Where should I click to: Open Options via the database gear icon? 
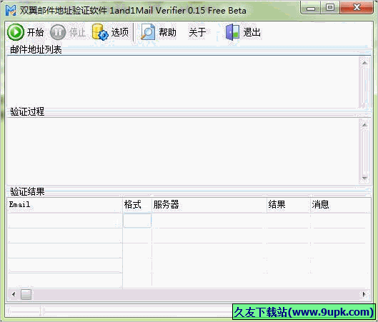(100, 32)
